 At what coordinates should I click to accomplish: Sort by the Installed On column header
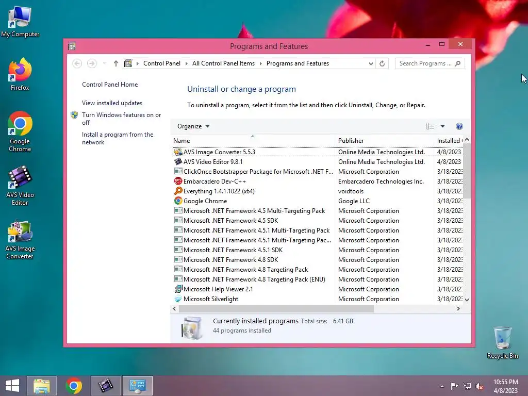(x=449, y=141)
